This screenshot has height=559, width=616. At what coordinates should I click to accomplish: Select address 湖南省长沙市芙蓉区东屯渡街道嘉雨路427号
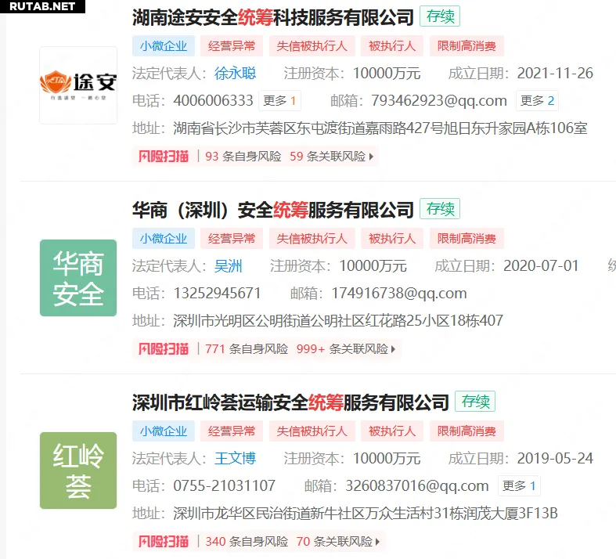(308, 128)
